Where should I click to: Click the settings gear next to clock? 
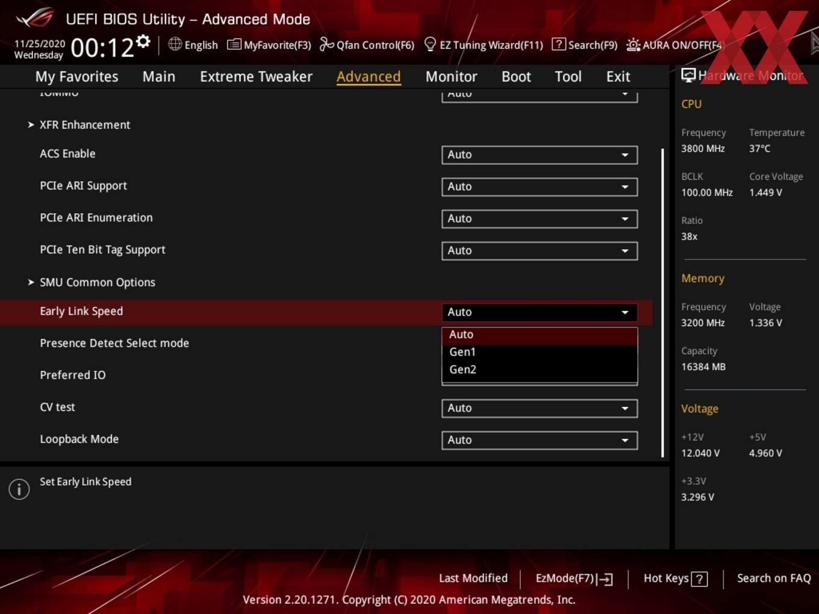click(143, 42)
